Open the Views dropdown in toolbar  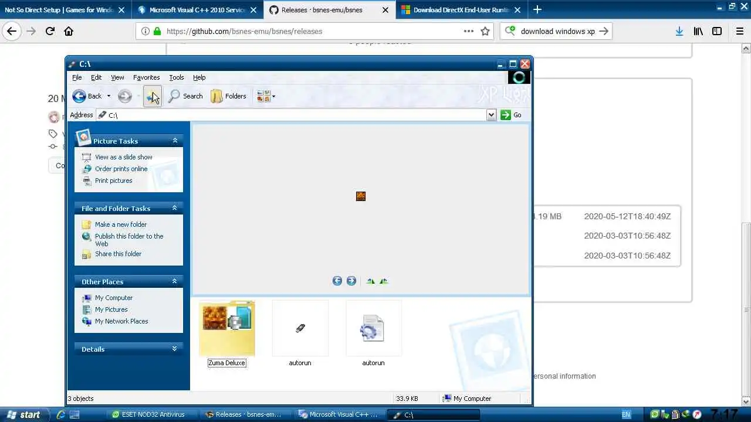click(x=266, y=96)
